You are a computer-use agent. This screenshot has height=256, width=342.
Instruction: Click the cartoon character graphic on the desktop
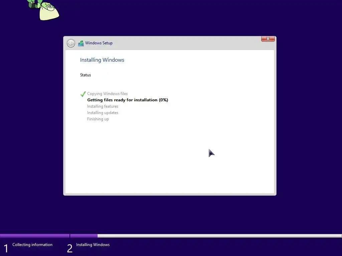pyautogui.click(x=43, y=10)
